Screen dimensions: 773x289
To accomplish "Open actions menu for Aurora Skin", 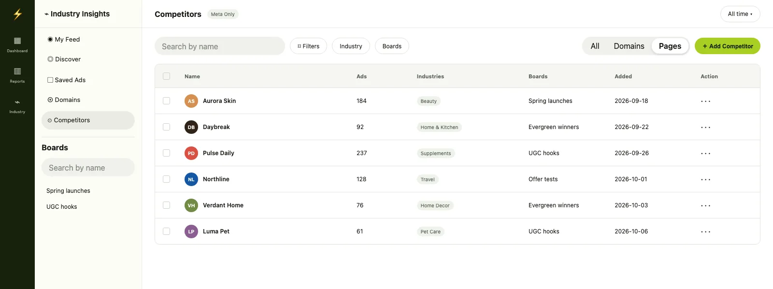I will (706, 101).
